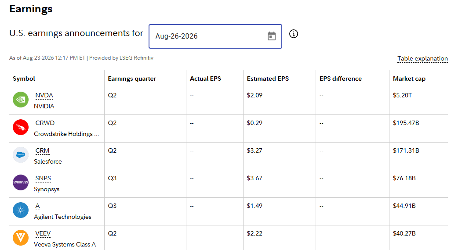Image resolution: width=451 pixels, height=250 pixels.
Task: Open the CRWD ticker link
Action: pyautogui.click(x=45, y=123)
